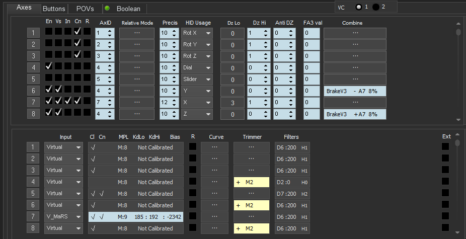Click the green Boolean indicator light
The width and height of the screenshot is (466, 239).
(107, 9)
